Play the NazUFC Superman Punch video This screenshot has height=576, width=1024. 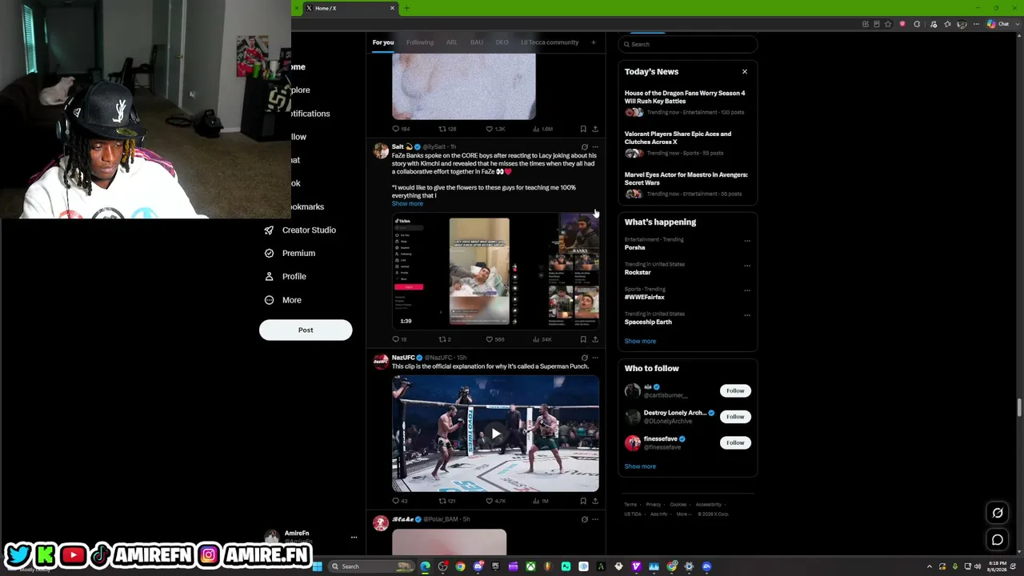pyautogui.click(x=495, y=434)
